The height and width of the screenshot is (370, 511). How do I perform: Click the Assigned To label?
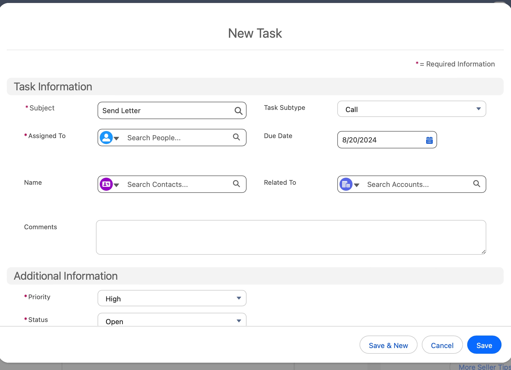point(47,136)
